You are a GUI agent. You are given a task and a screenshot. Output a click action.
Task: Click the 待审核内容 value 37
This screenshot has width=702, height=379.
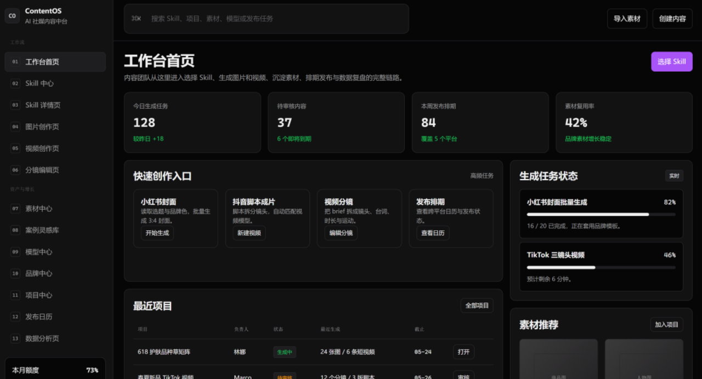point(285,123)
